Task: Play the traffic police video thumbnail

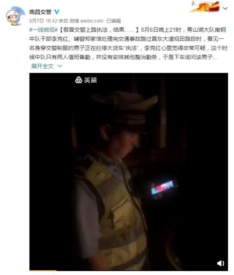Action: tap(129, 171)
